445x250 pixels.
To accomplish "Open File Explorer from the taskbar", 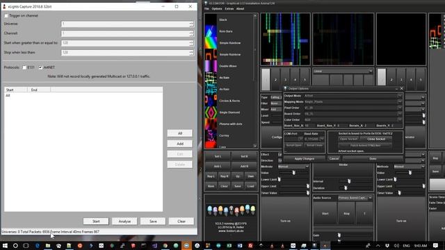I will click(48, 245).
